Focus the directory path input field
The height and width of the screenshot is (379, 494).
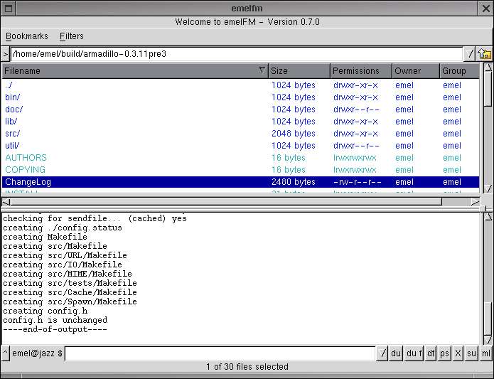237,54
